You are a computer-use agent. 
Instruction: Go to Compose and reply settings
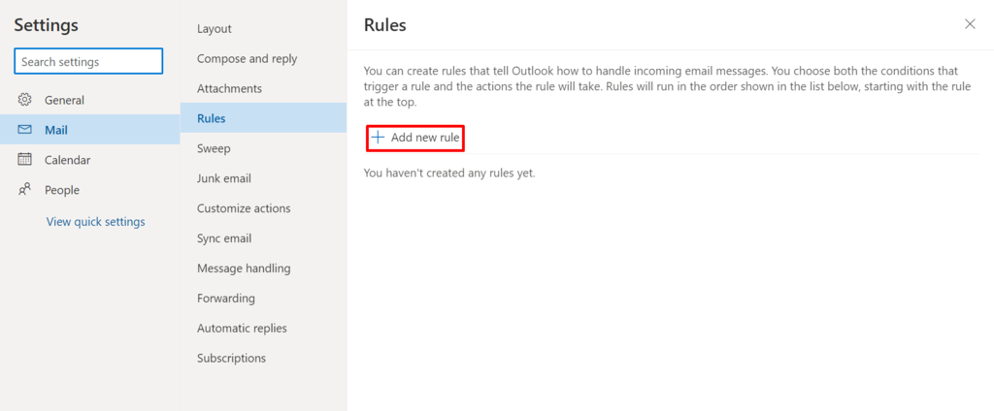click(247, 59)
